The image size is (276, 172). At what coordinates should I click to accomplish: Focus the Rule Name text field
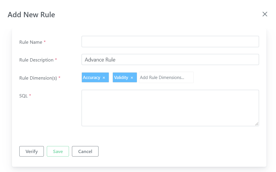170,42
